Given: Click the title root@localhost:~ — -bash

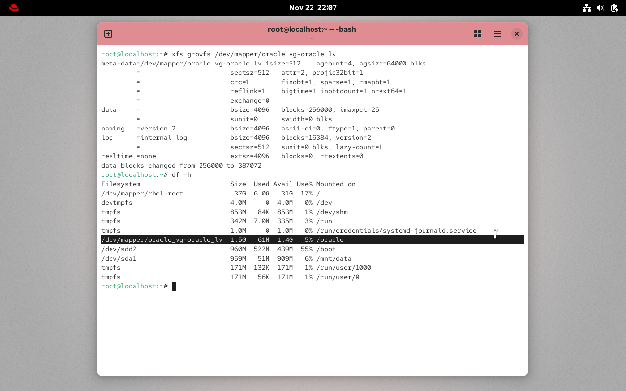Looking at the screenshot, I should pyautogui.click(x=313, y=29).
